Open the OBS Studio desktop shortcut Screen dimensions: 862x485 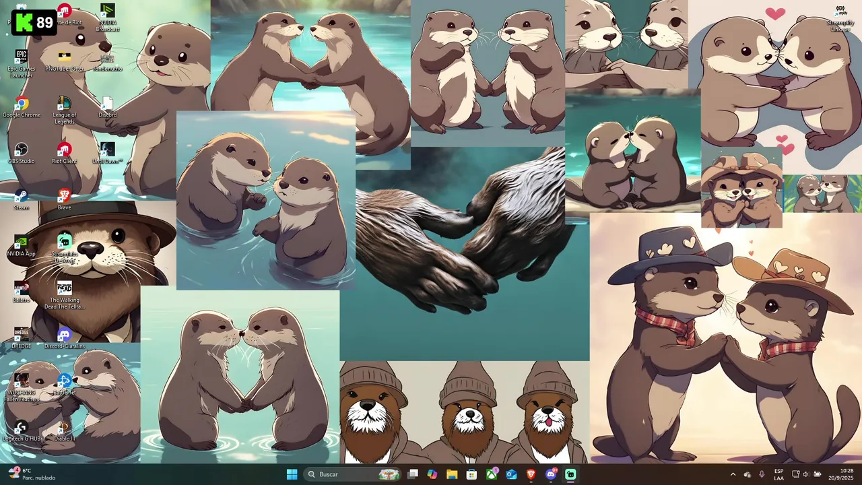click(x=22, y=154)
